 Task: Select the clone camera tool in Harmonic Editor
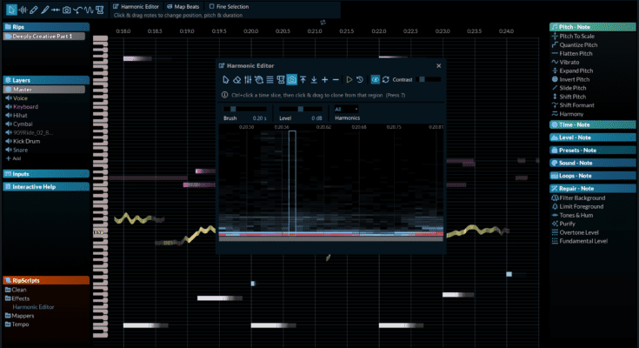click(x=292, y=80)
